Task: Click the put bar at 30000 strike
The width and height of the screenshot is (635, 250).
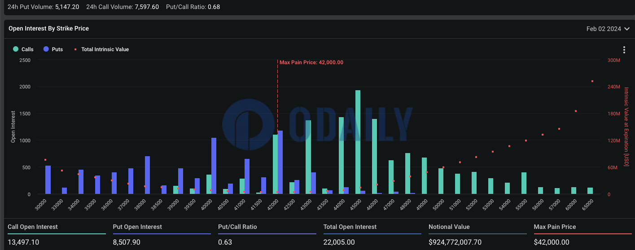Action: 48,180
